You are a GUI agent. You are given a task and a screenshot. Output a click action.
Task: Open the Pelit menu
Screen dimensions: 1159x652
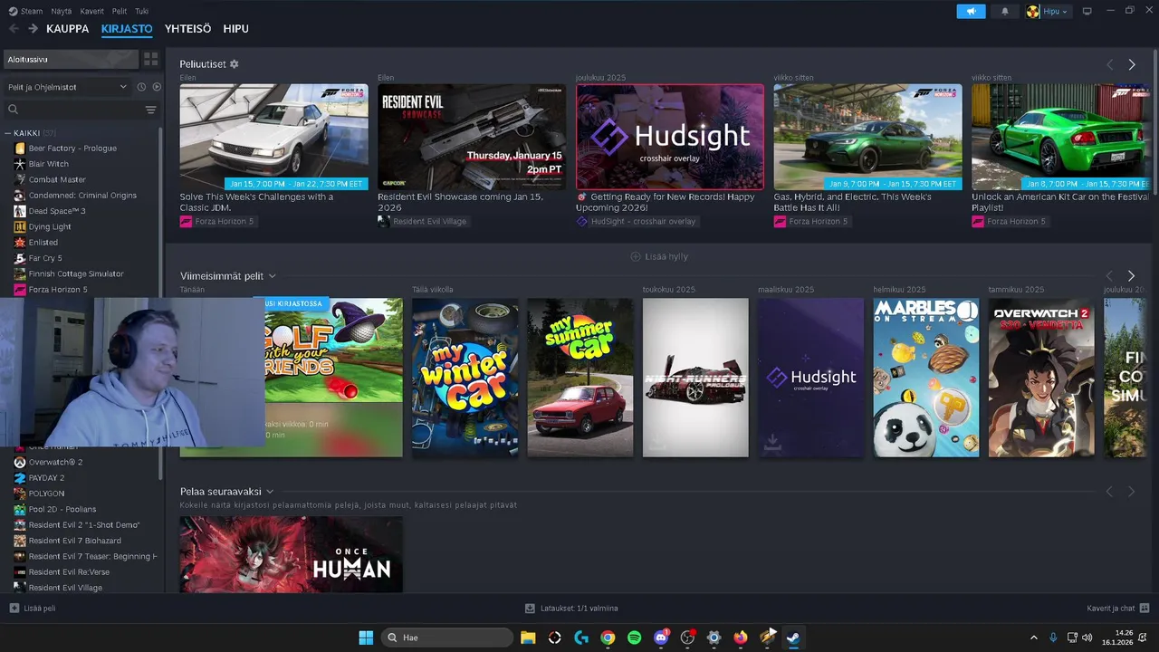tap(120, 11)
